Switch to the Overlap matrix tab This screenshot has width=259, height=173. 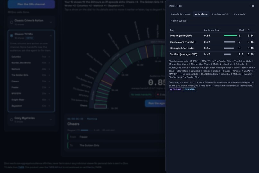pos(220,14)
